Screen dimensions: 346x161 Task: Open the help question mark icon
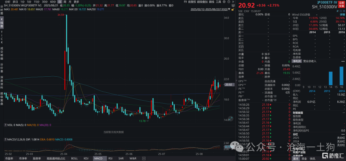click(229, 2)
